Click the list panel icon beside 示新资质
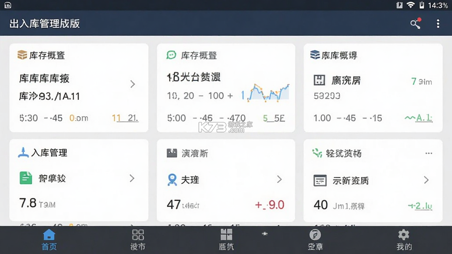Screen dimensions: 452x254 320,180
